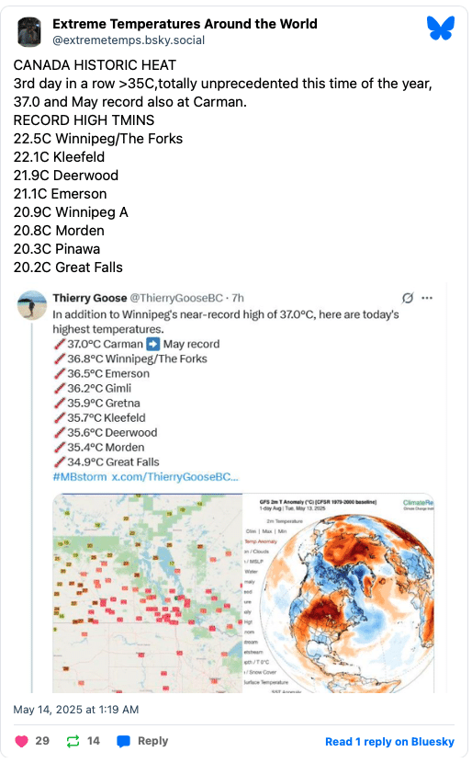
Task: Click the May 14, 2025 timestamp
Action: pyautogui.click(x=76, y=710)
